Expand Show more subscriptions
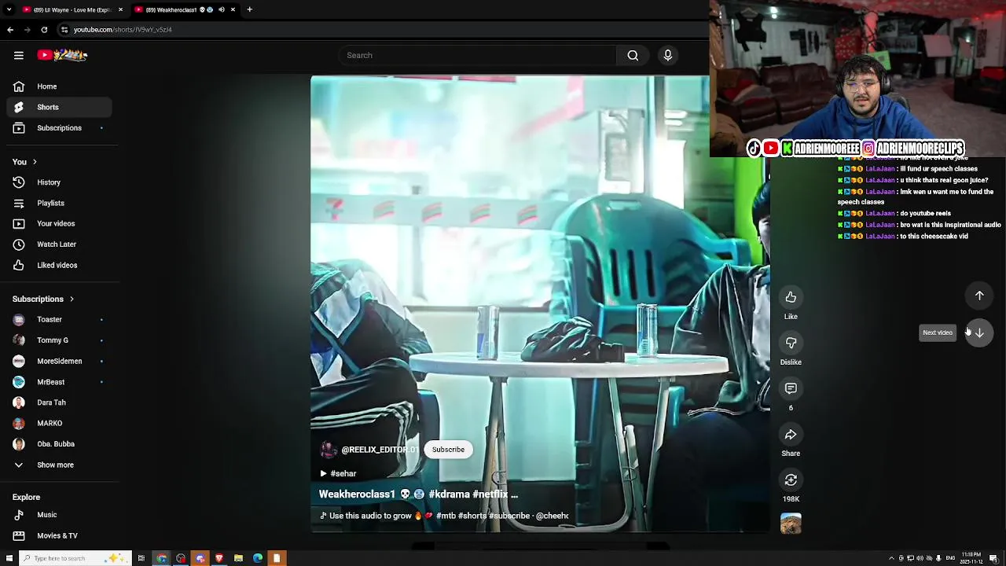This screenshot has height=566, width=1006. coord(60,465)
